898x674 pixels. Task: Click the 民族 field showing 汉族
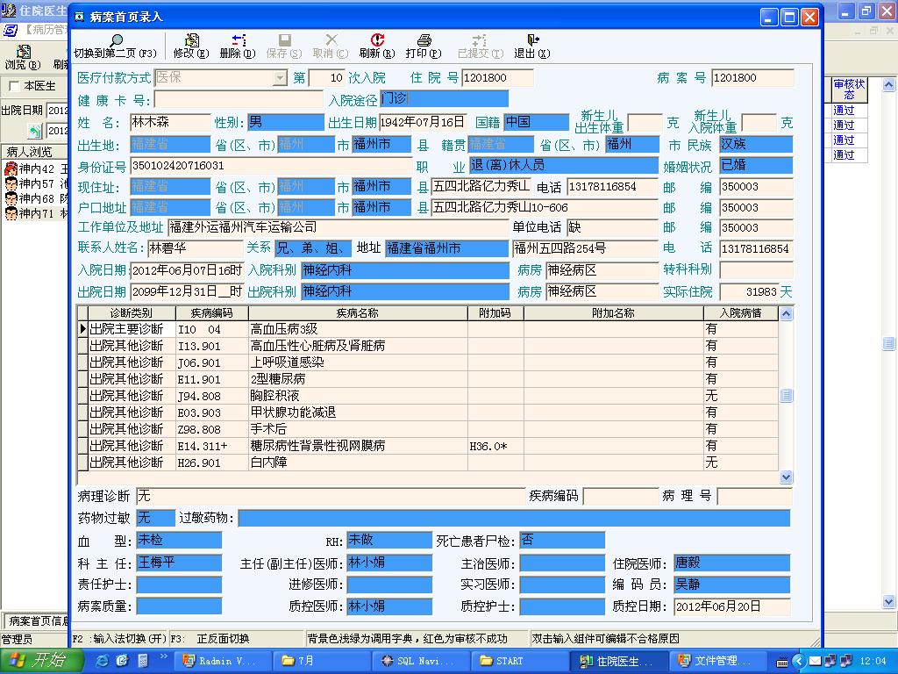(756, 145)
